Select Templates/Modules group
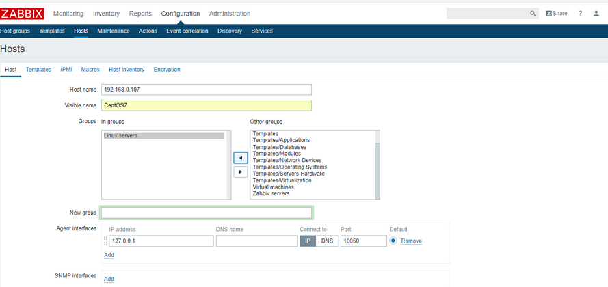Screen dimensions: 608x287 (x=277, y=154)
